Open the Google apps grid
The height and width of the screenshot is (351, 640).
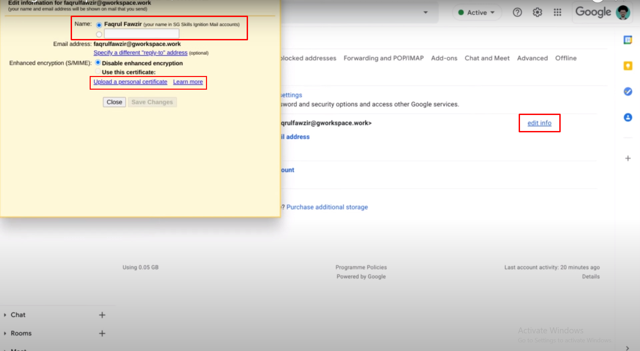pos(557,12)
